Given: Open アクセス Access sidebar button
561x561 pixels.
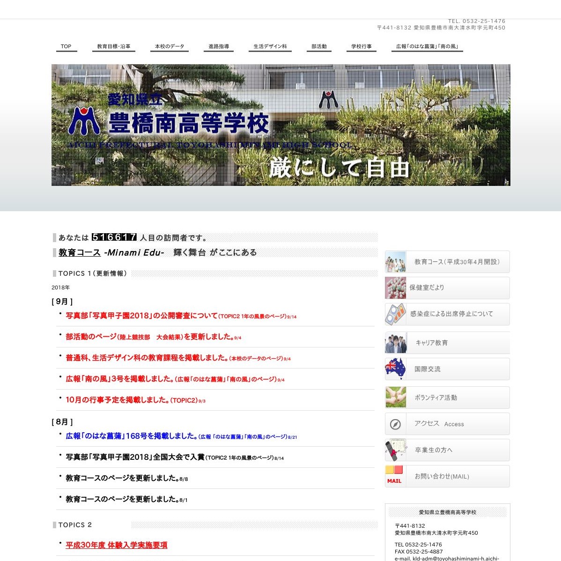Looking at the screenshot, I should [x=448, y=424].
